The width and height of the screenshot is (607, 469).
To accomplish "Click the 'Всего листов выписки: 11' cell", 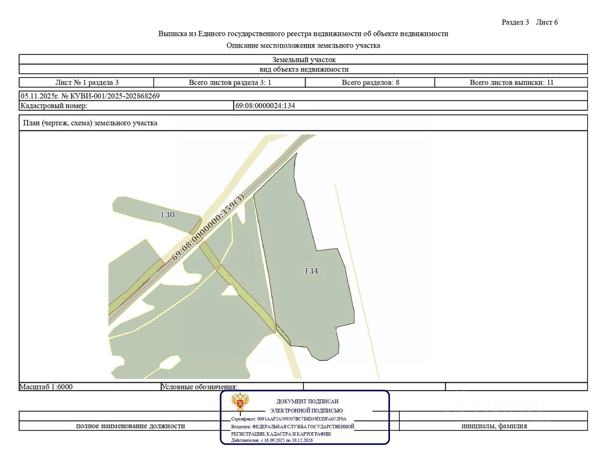I will pyautogui.click(x=511, y=82).
